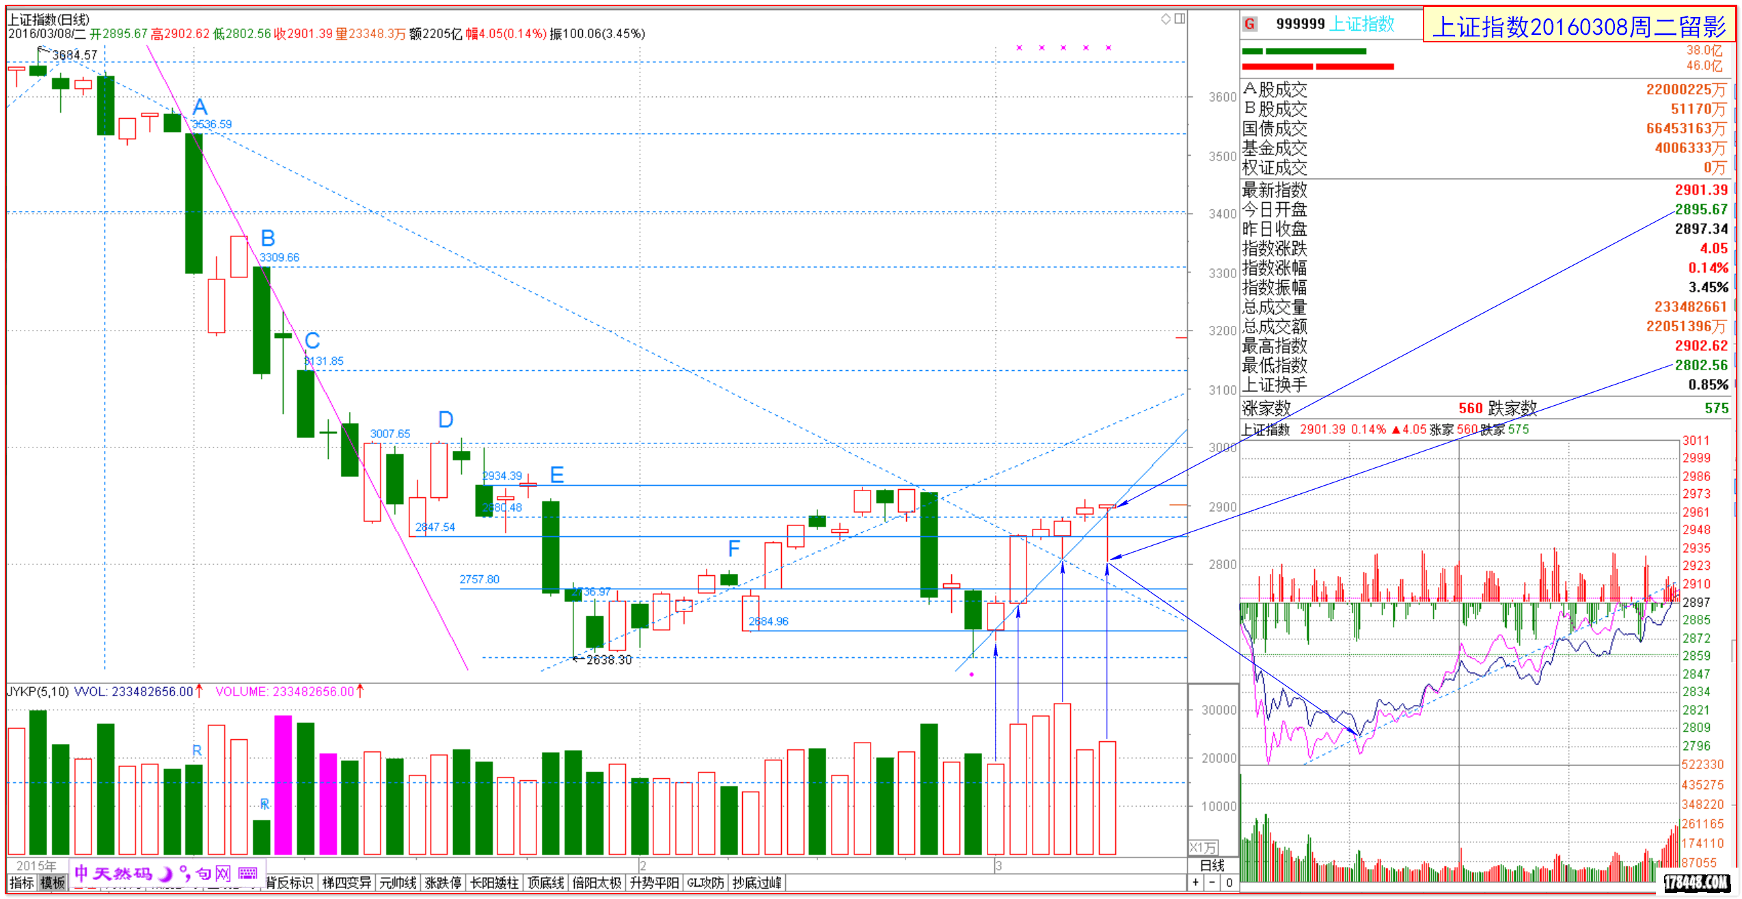
Task: Click the 2684.96 support line label
Action: tap(768, 622)
